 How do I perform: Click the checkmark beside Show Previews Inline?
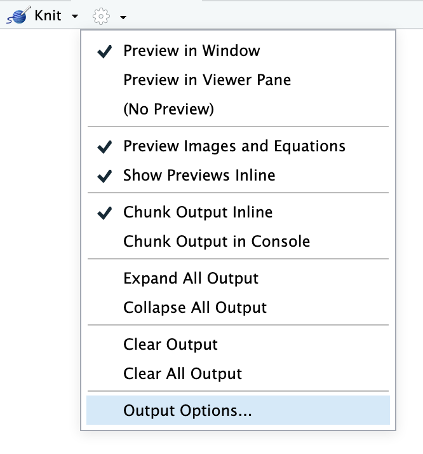click(105, 177)
